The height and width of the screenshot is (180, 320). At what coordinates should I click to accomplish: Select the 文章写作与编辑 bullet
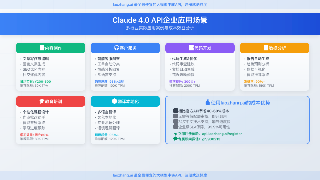[x=34, y=59]
